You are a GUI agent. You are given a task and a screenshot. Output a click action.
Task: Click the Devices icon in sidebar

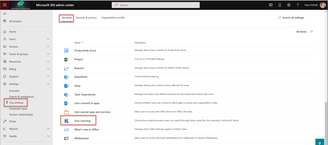[x=4, y=47]
